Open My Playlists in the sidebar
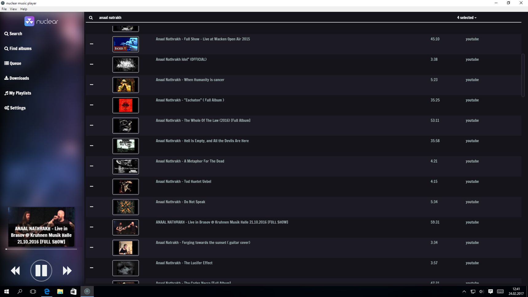 pyautogui.click(x=17, y=93)
